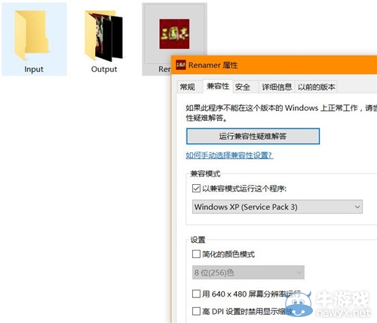This screenshot has width=377, height=323.
Task: Click the Output folder label
Action: tap(104, 69)
